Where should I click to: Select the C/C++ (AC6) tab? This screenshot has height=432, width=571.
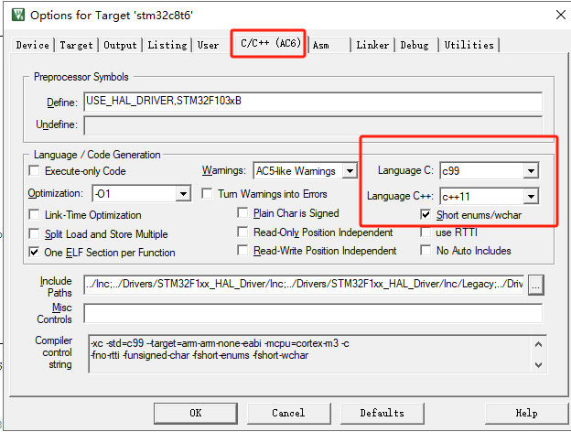271,43
